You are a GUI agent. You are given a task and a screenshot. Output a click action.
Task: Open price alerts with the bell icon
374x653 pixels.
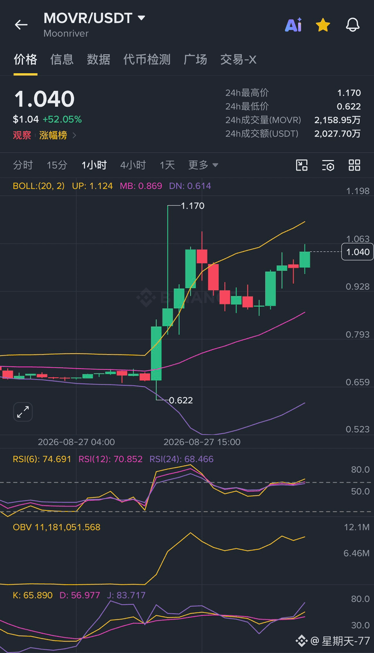click(x=353, y=25)
